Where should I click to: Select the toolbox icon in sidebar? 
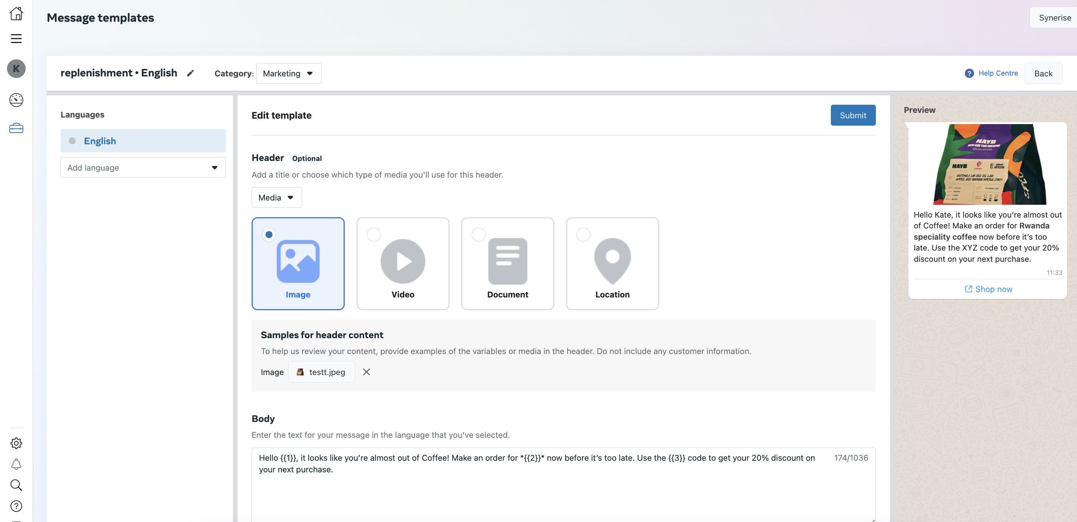coord(16,128)
